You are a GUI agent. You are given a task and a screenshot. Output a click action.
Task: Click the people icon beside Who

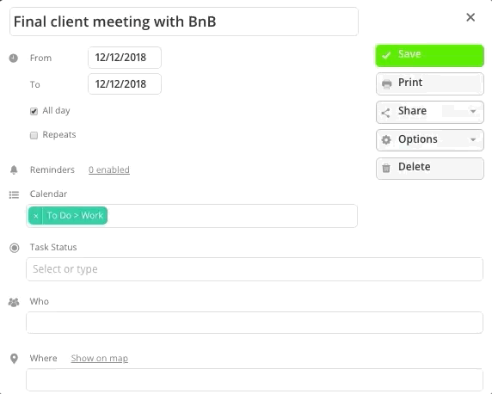click(x=14, y=302)
